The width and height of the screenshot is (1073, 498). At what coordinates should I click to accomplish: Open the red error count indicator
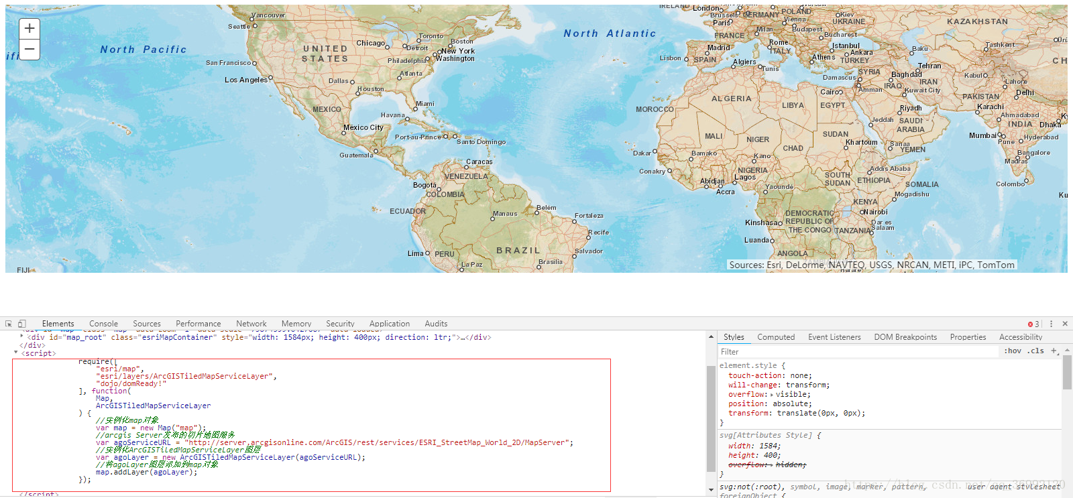click(x=1033, y=324)
